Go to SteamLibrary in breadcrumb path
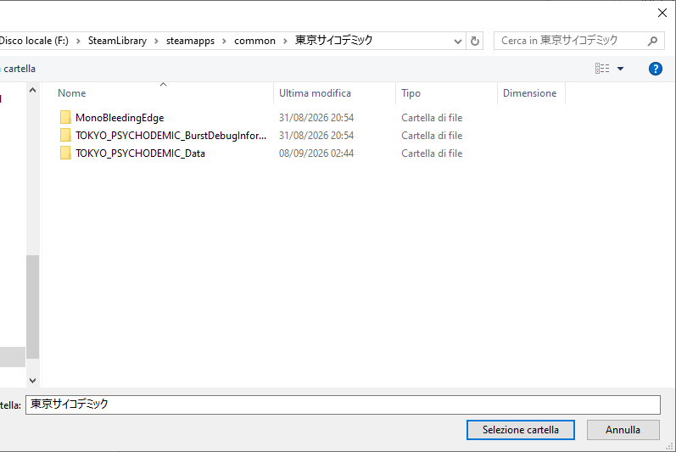 pyautogui.click(x=117, y=41)
